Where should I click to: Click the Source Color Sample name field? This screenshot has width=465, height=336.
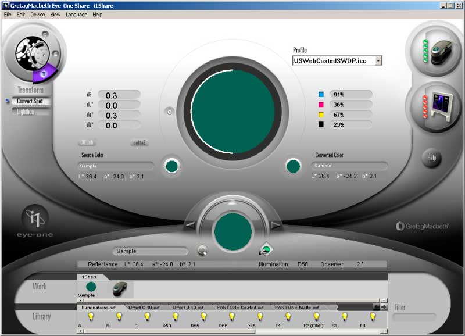(116, 166)
